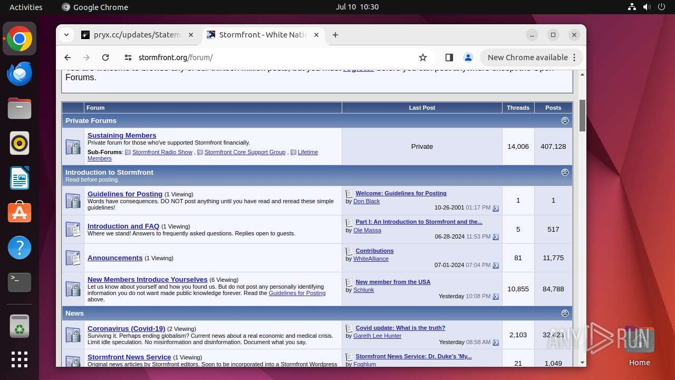Open Chrome's side panel
This screenshot has width=675, height=380.
(x=449, y=58)
